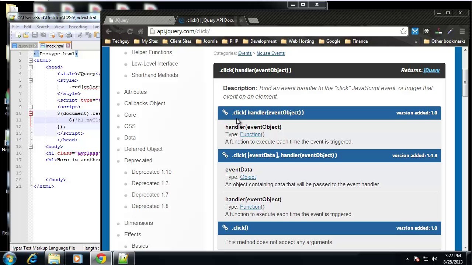
Task: Open Client Sites bookmark folder
Action: 177,41
